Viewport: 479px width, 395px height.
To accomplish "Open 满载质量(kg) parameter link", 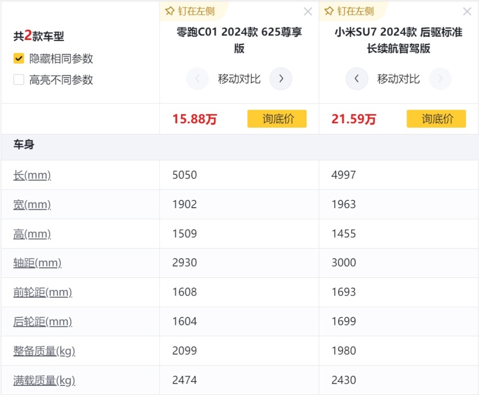I will (44, 380).
